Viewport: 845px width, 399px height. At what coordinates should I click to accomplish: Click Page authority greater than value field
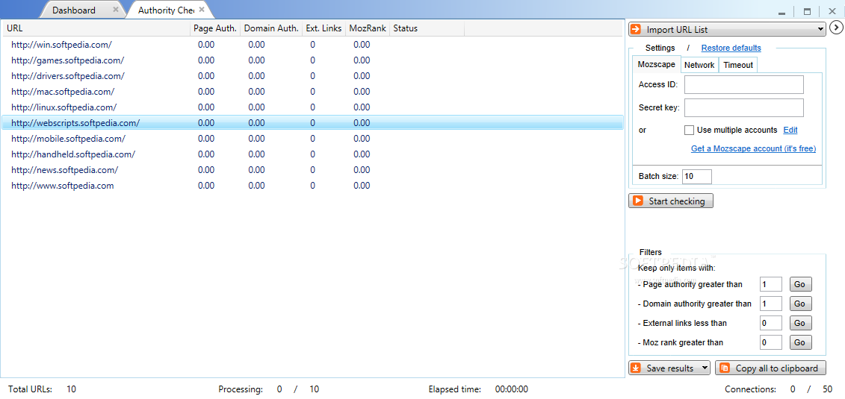(770, 284)
